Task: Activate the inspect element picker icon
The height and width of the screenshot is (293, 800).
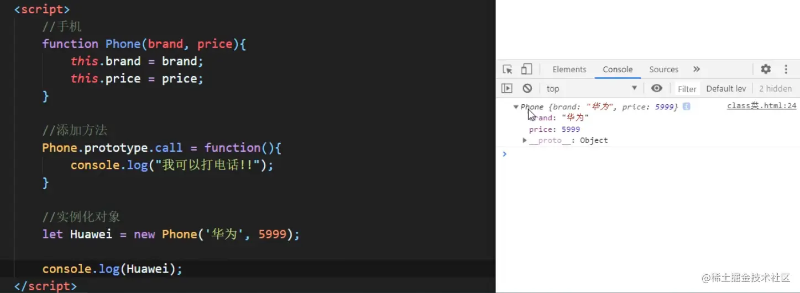Action: tap(508, 70)
